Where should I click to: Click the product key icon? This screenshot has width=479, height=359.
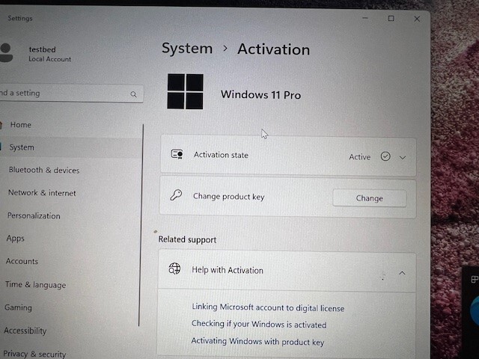[x=176, y=195]
